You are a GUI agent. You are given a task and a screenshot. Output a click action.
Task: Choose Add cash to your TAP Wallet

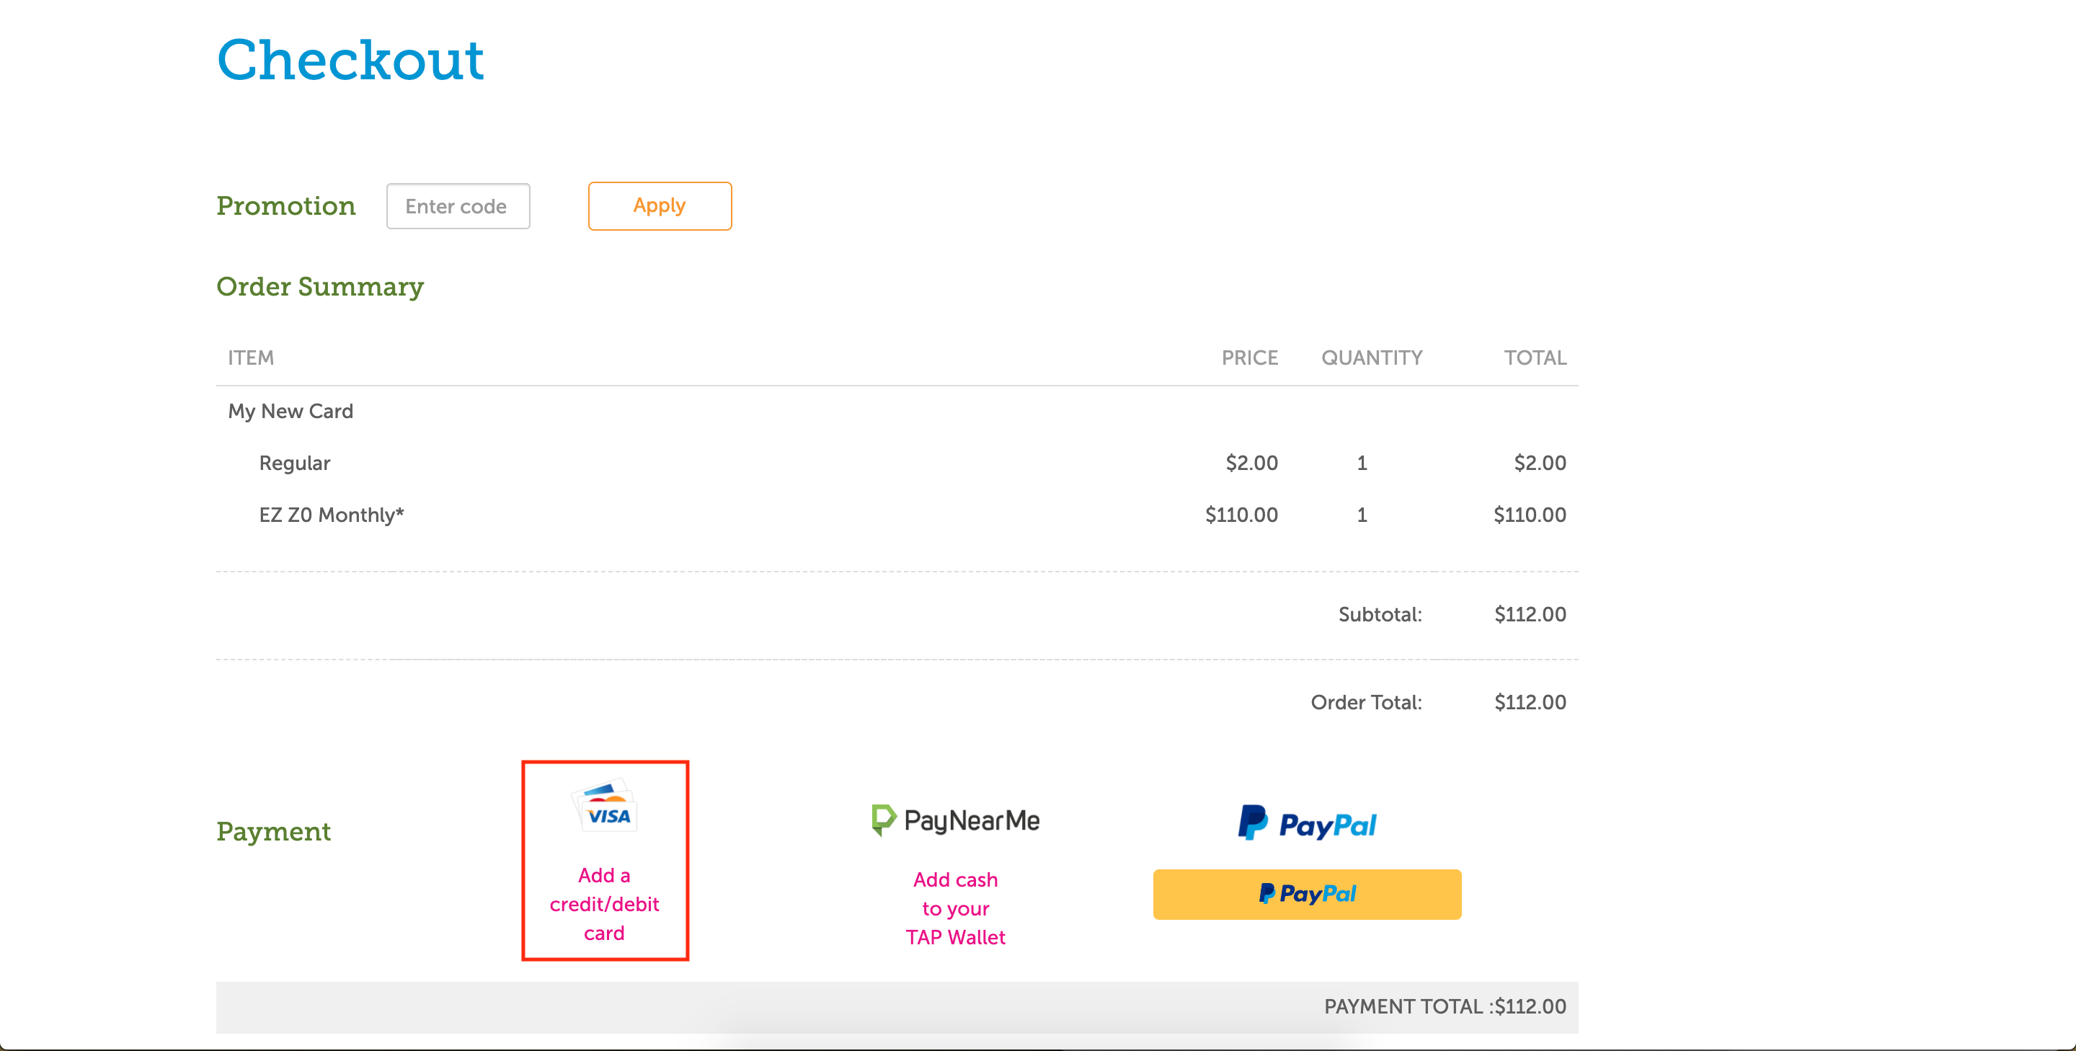coord(955,908)
